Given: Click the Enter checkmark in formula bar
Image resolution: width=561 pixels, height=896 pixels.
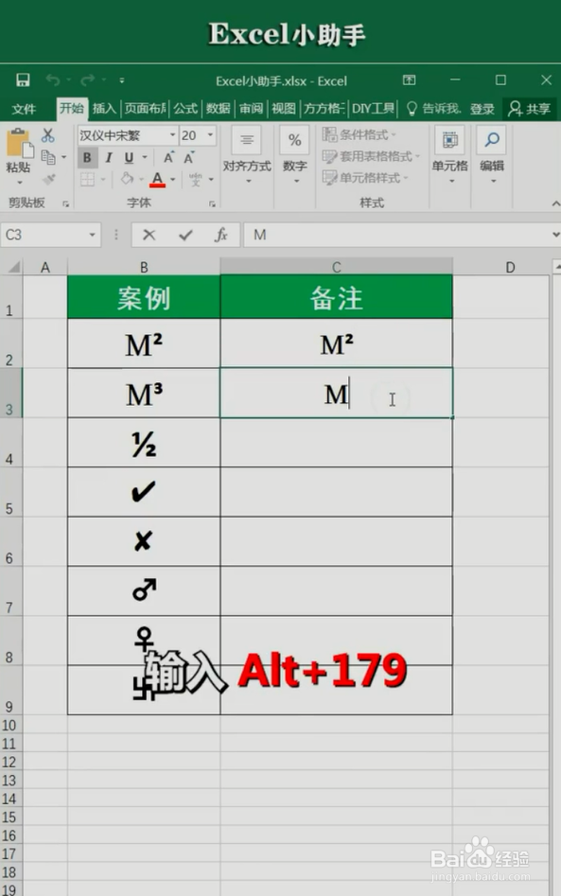Looking at the screenshot, I should point(185,235).
